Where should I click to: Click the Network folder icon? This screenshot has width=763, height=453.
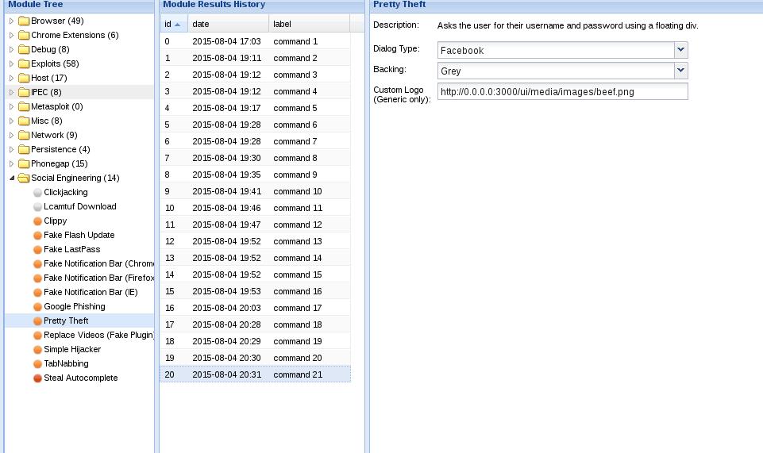tap(24, 135)
